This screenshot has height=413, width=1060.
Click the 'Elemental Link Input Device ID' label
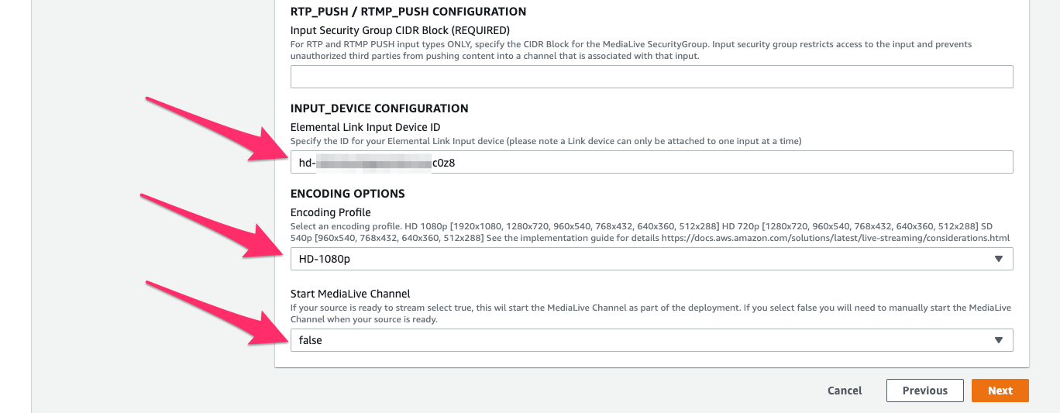[365, 127]
